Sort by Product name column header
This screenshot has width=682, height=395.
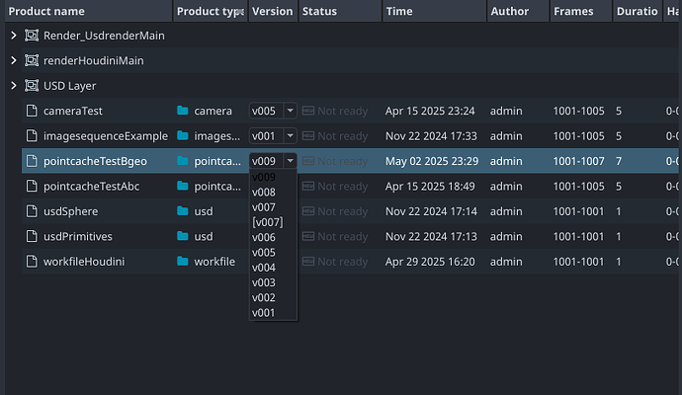pyautogui.click(x=89, y=11)
